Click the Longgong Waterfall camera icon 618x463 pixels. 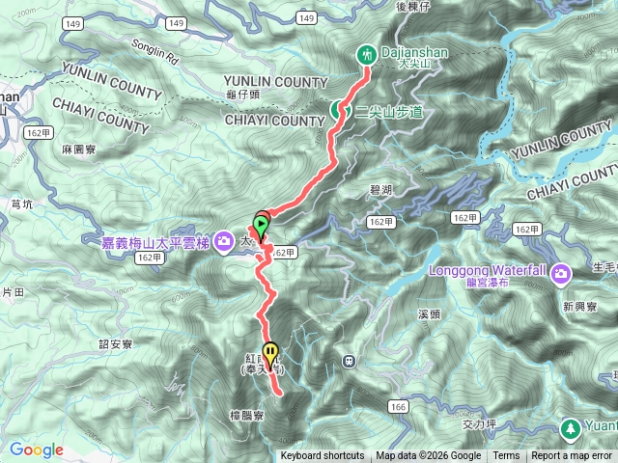[561, 273]
